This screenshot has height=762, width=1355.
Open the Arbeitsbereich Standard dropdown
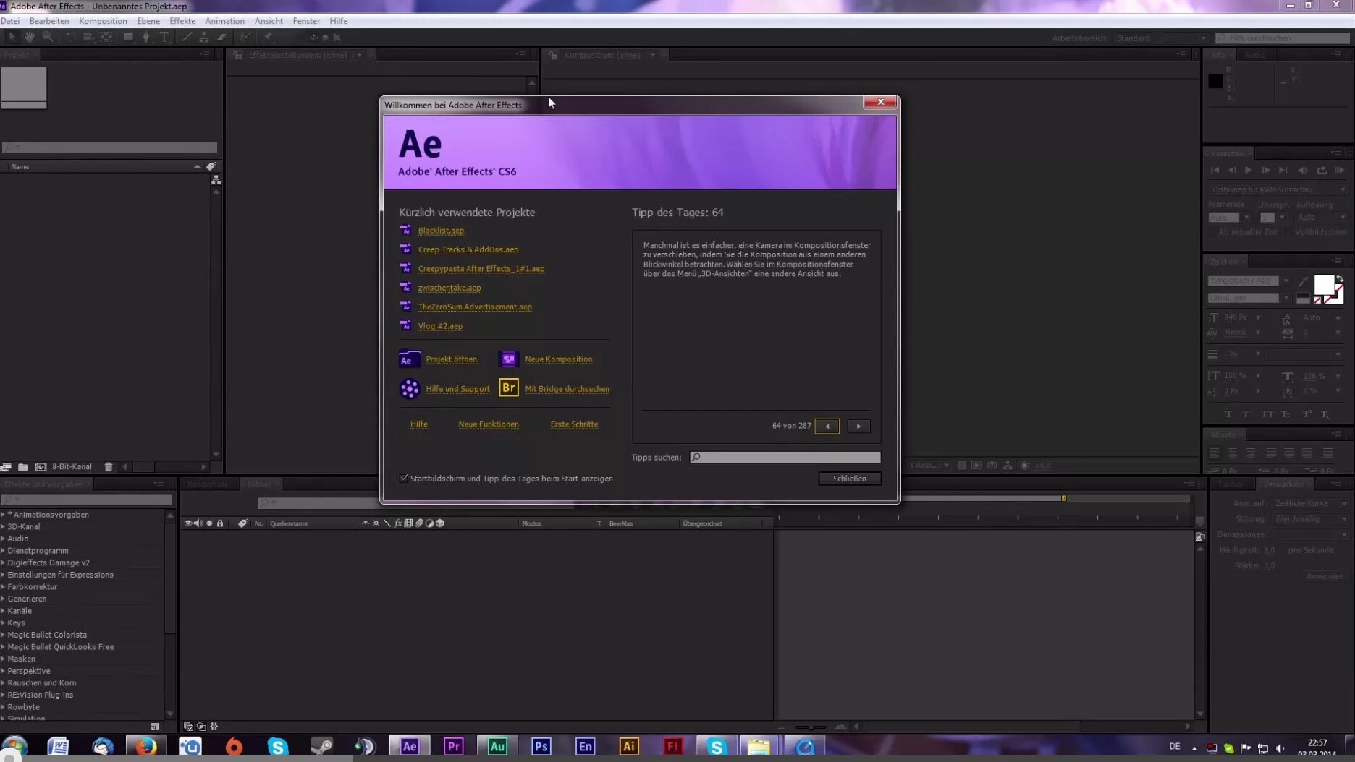pyautogui.click(x=1160, y=38)
